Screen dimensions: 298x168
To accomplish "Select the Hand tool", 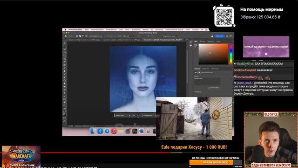I will (x=64, y=102).
